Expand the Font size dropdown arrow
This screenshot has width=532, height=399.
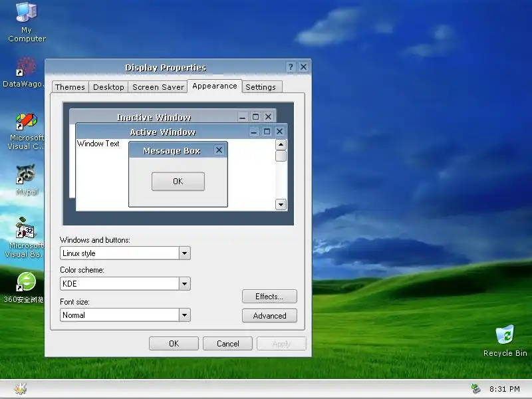click(x=185, y=315)
